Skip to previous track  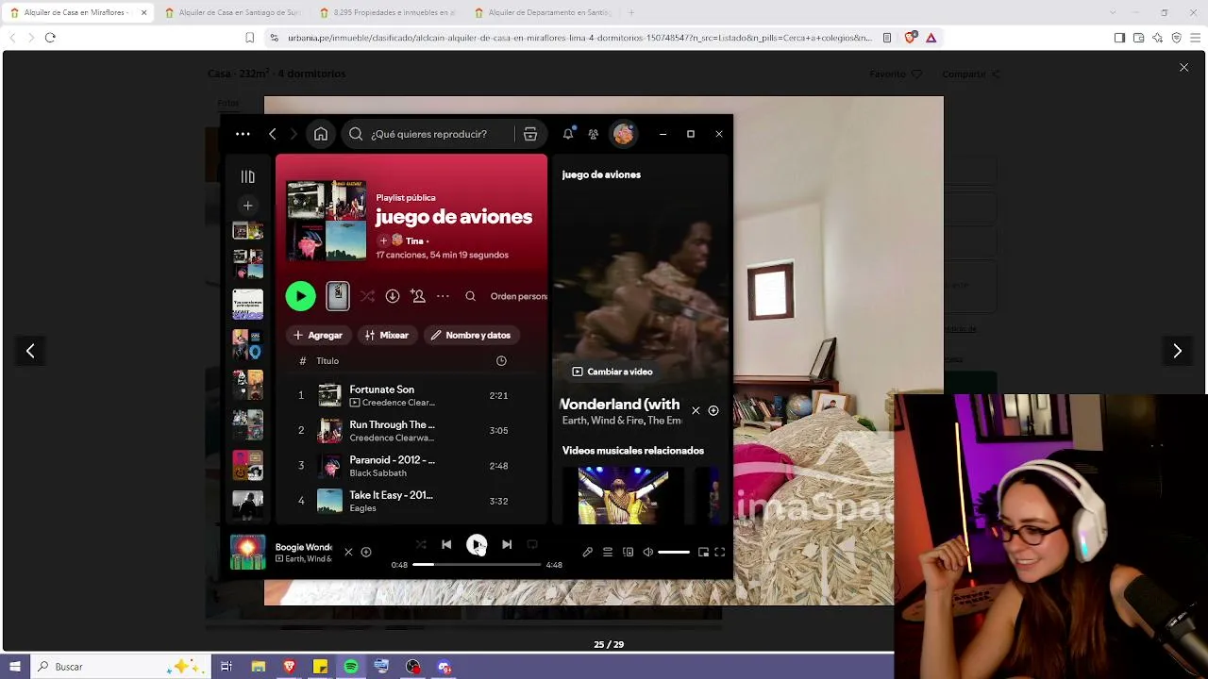pos(446,544)
